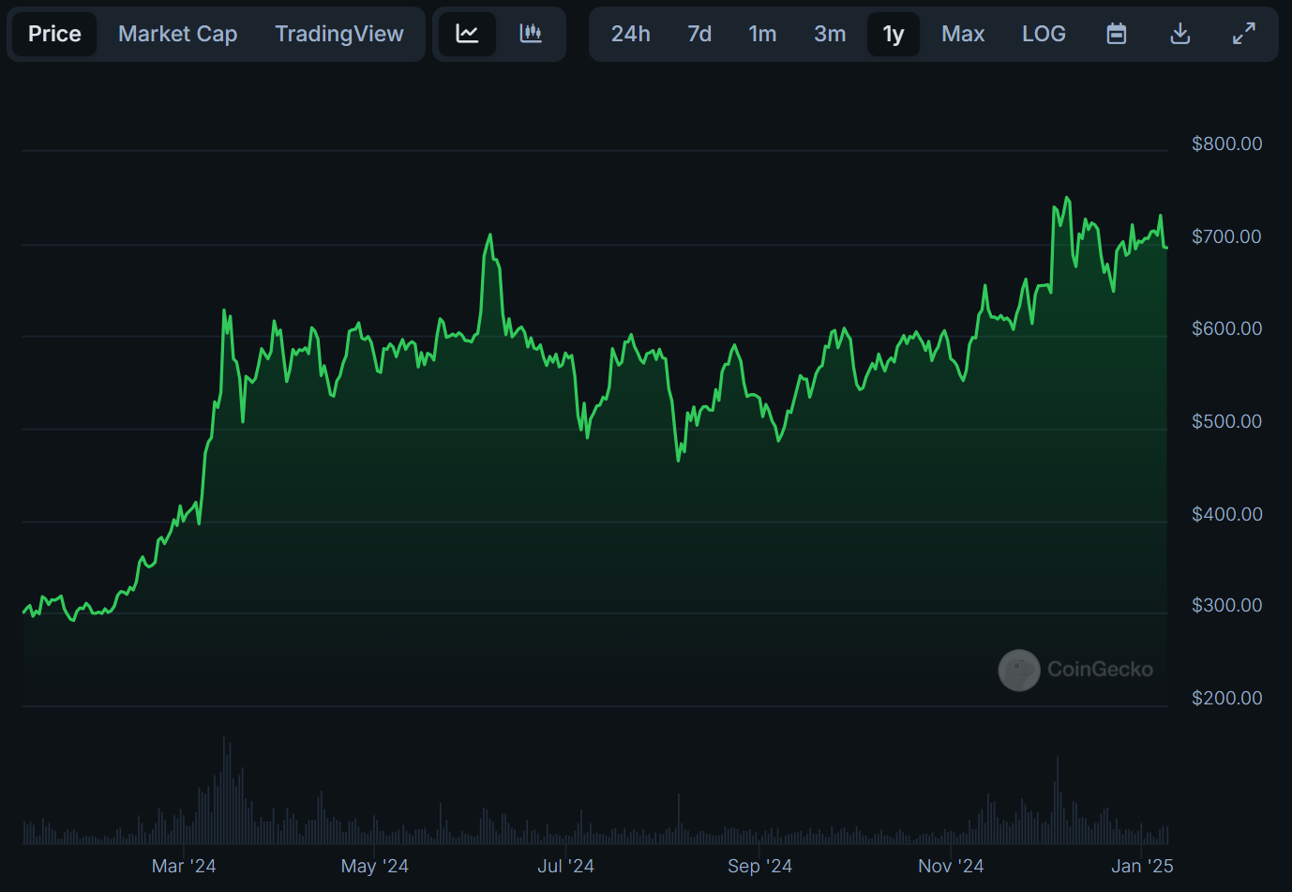Click the Jul '24 date label

pos(565,866)
